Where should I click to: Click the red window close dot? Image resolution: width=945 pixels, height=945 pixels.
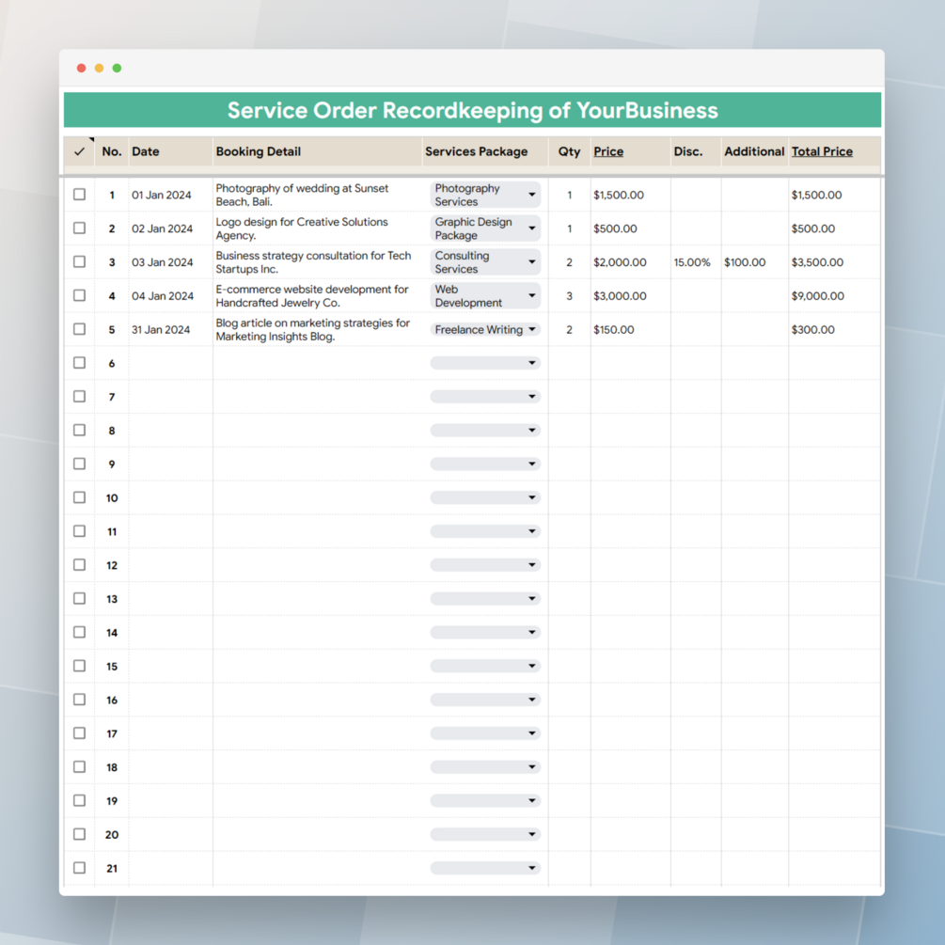pyautogui.click(x=82, y=68)
